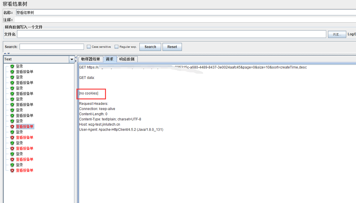The width and height of the screenshot is (356, 203).
Task: Click the red error icon of the last 查看报备单 row
Action: click(x=12, y=170)
